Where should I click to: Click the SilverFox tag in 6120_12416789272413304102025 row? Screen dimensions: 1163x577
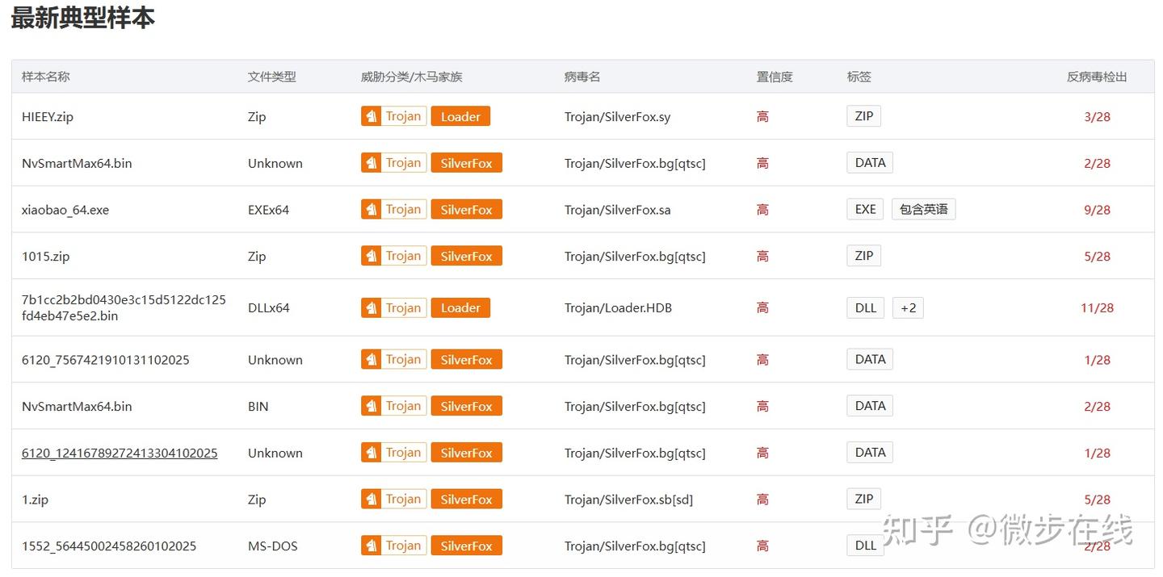(x=466, y=453)
